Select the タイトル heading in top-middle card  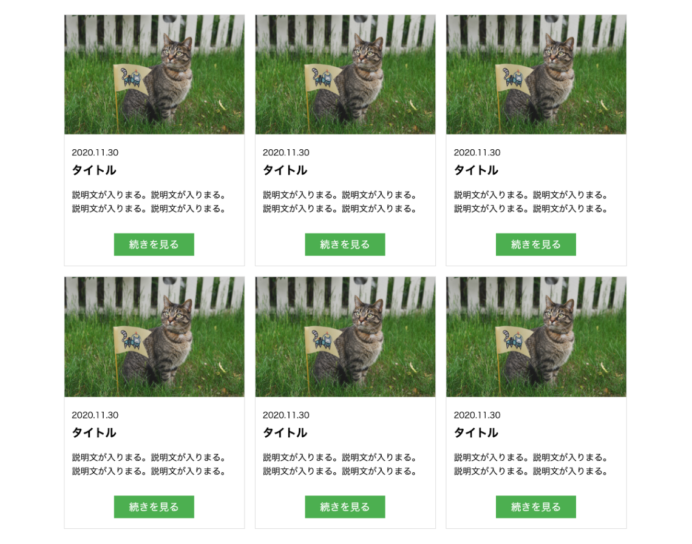tap(285, 170)
